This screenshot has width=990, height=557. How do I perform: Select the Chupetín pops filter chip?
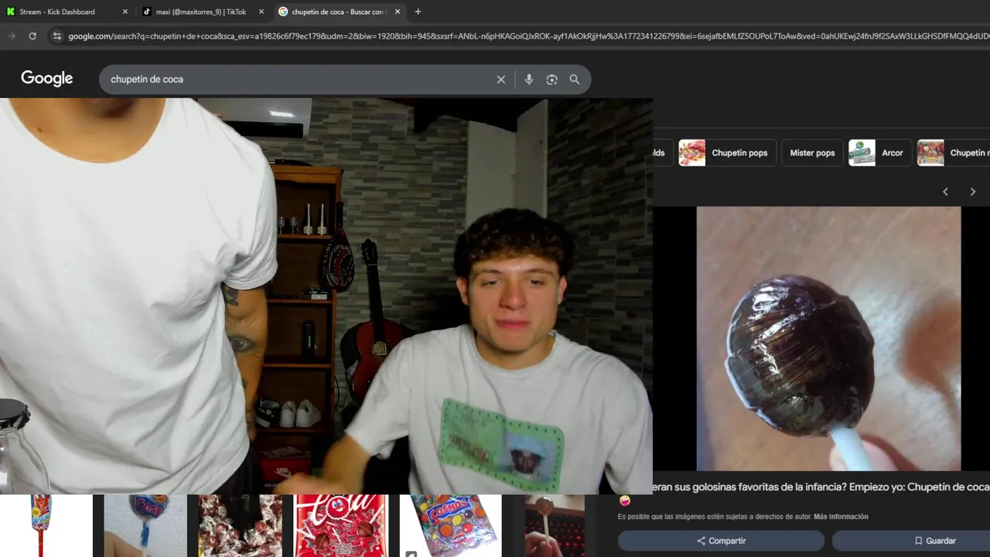(x=727, y=152)
